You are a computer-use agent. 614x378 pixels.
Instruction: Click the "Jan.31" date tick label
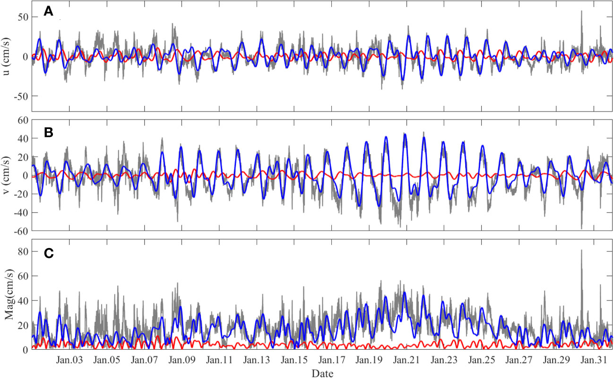click(595, 360)
